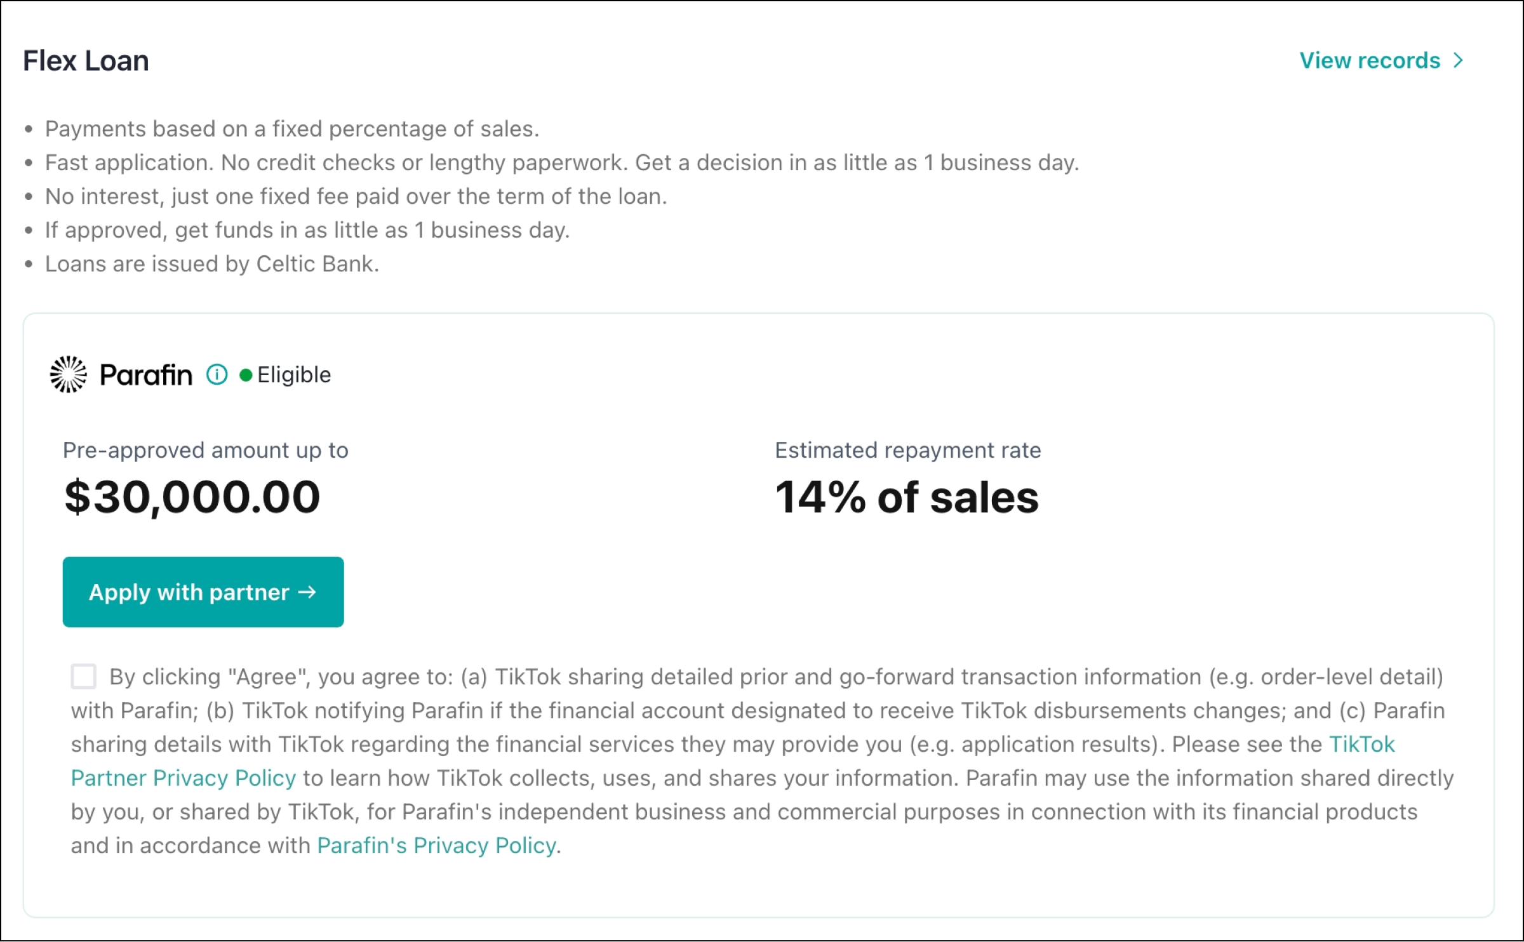Open the View records link
This screenshot has height=942, width=1524.
pos(1370,60)
